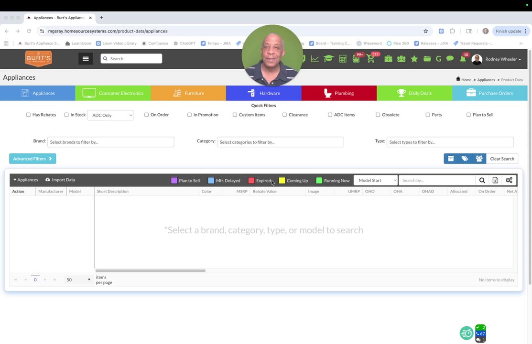Switch to the Consumer Electronics tab
The height and width of the screenshot is (344, 532).
(113, 93)
